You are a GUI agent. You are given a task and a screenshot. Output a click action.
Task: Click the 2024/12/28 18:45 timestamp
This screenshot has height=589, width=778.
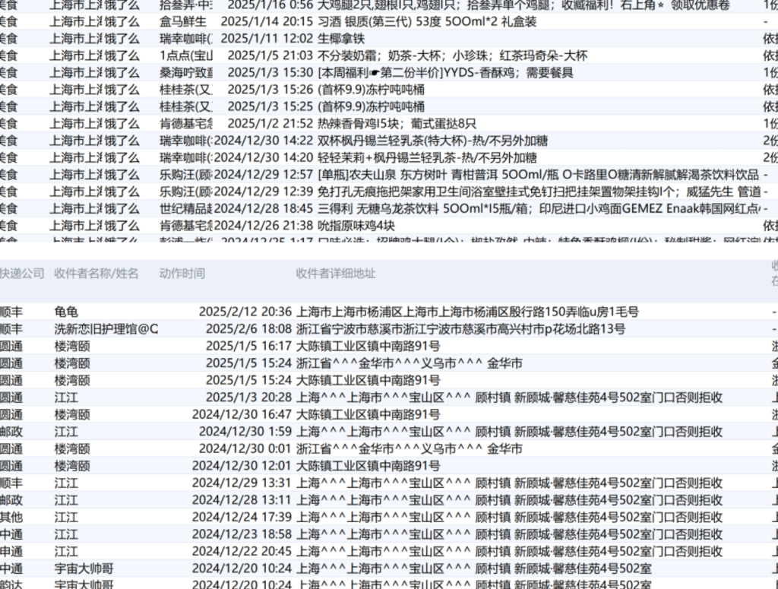tap(264, 209)
